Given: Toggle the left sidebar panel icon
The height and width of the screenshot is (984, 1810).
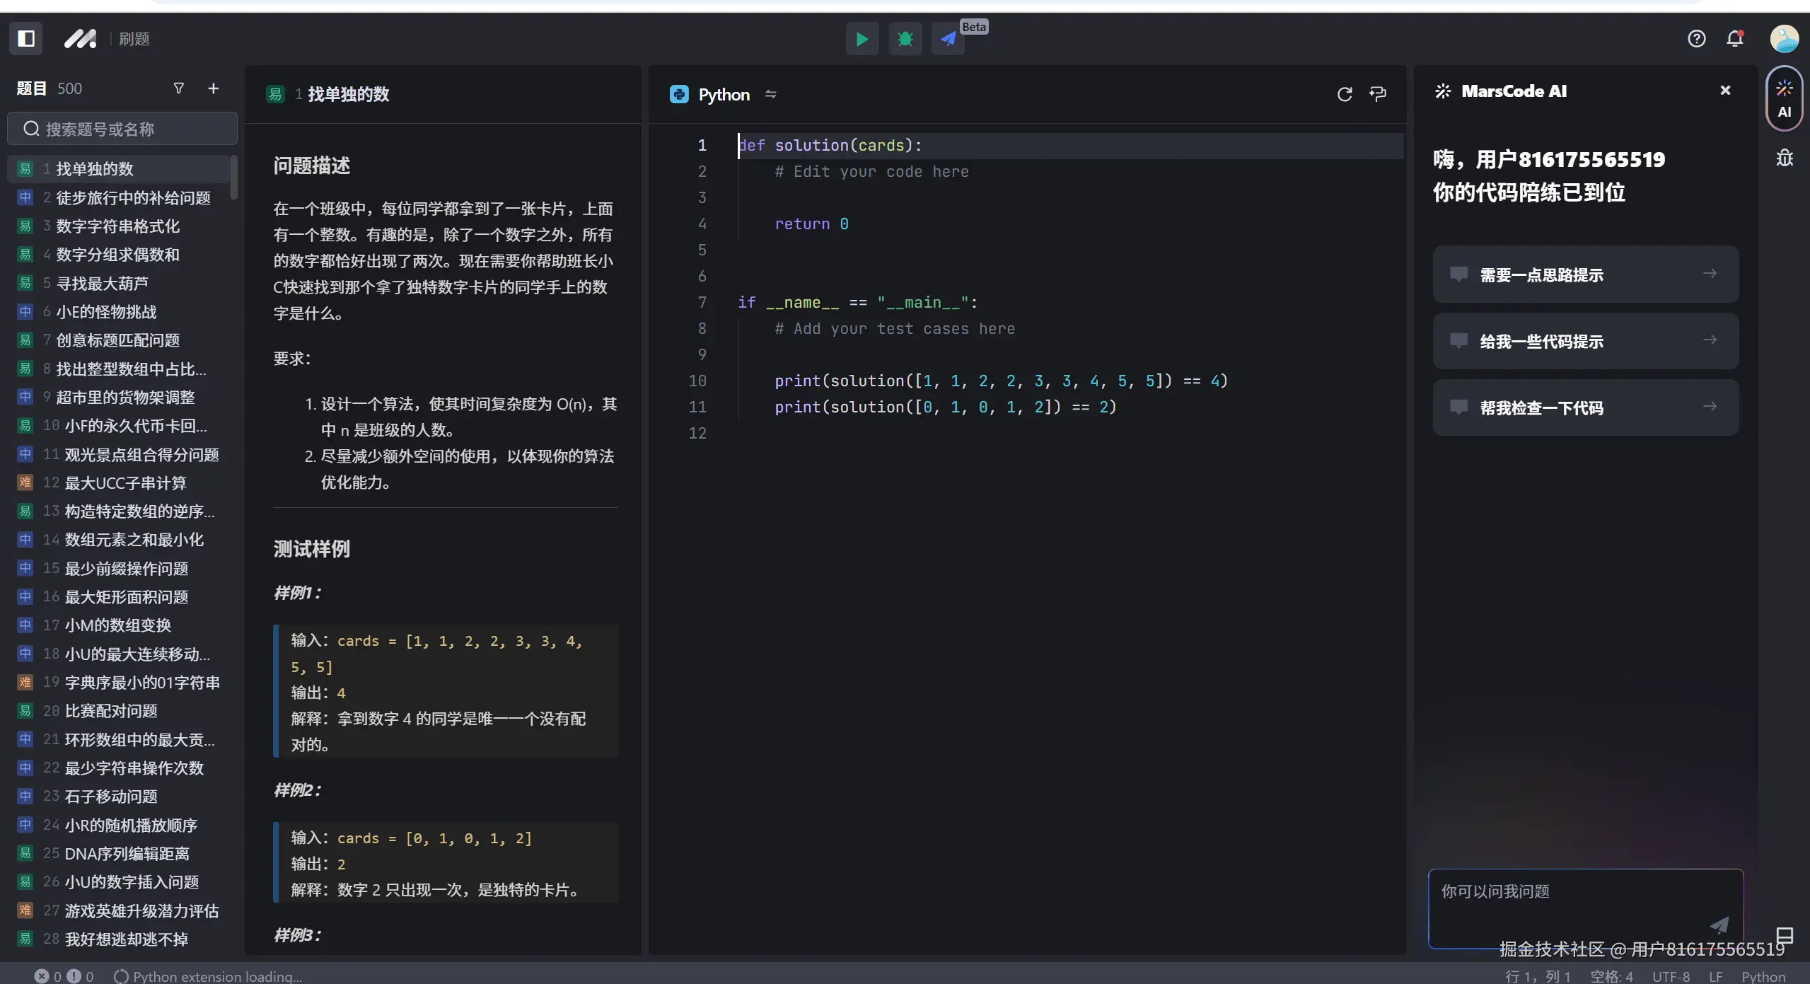Looking at the screenshot, I should 26,38.
